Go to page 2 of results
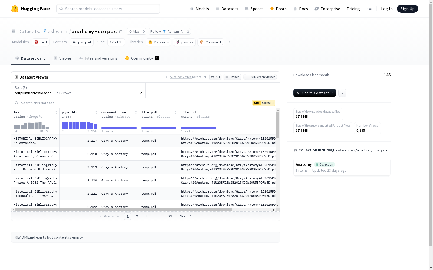Viewport: 433px width, 270px height. (x=137, y=216)
